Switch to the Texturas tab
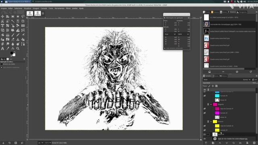This screenshot has height=145, width=258. point(215,12)
